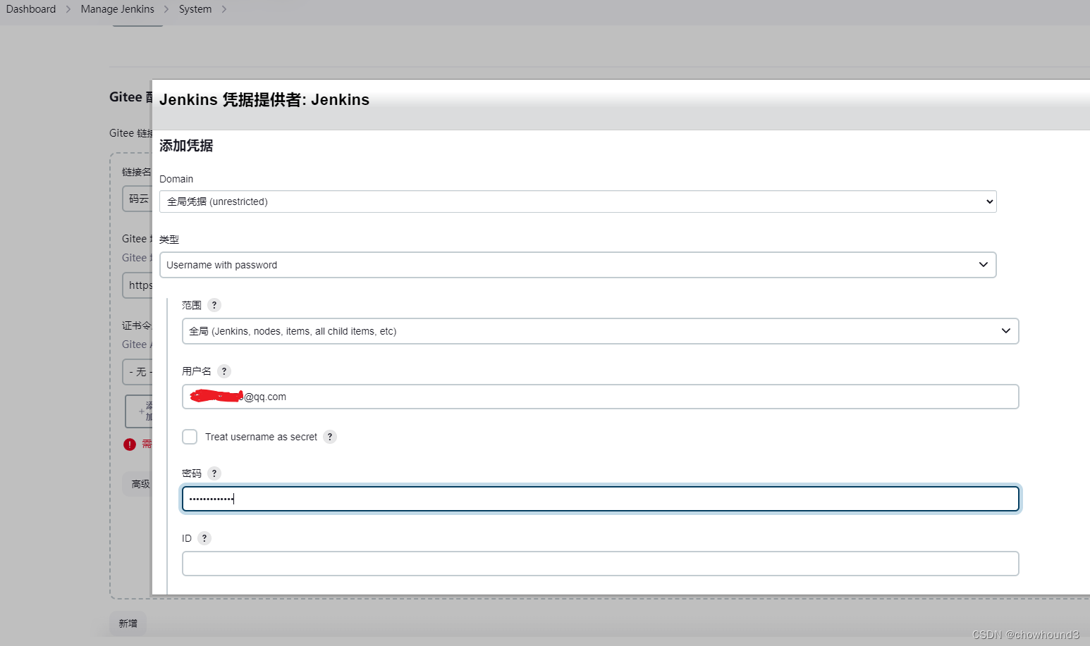Go to Manage Jenkins breadcrumb
This screenshot has width=1090, height=646.
pyautogui.click(x=117, y=9)
